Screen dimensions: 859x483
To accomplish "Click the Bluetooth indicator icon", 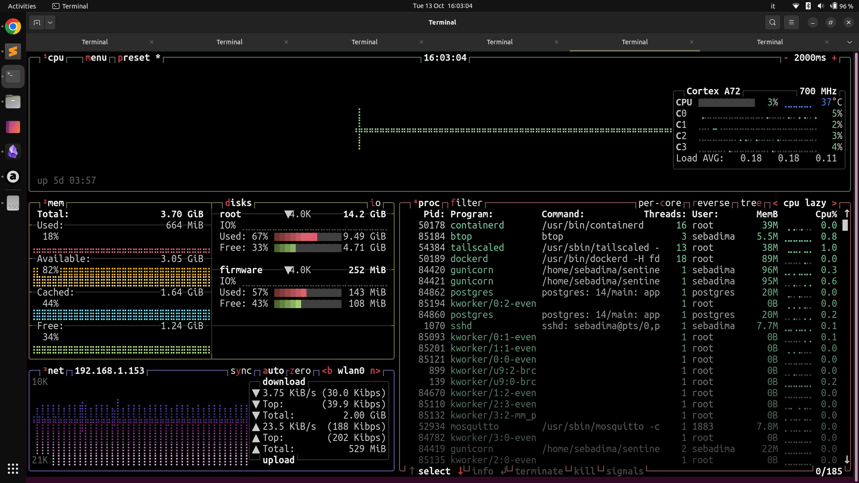I will [808, 6].
